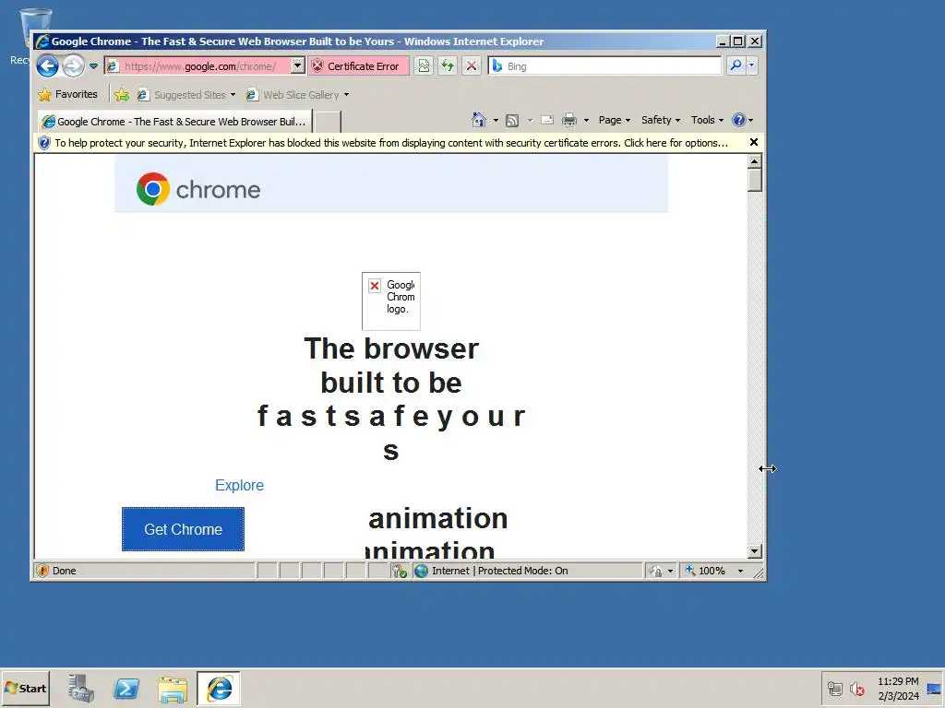Open the Page menu
This screenshot has height=708, width=945.
click(614, 120)
